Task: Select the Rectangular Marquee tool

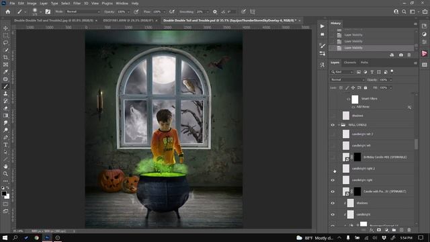Action: (5, 36)
